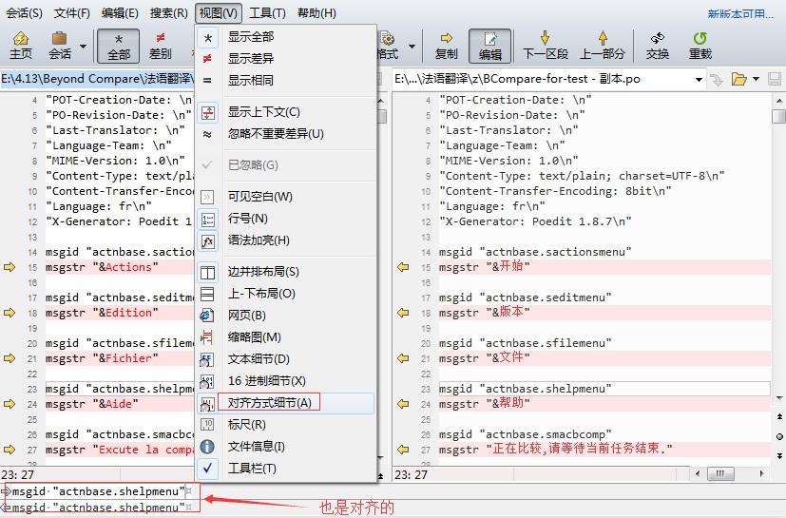786x518 pixels.
Task: Toggle 可见空白(W) visible whitespace option
Action: click(286, 196)
